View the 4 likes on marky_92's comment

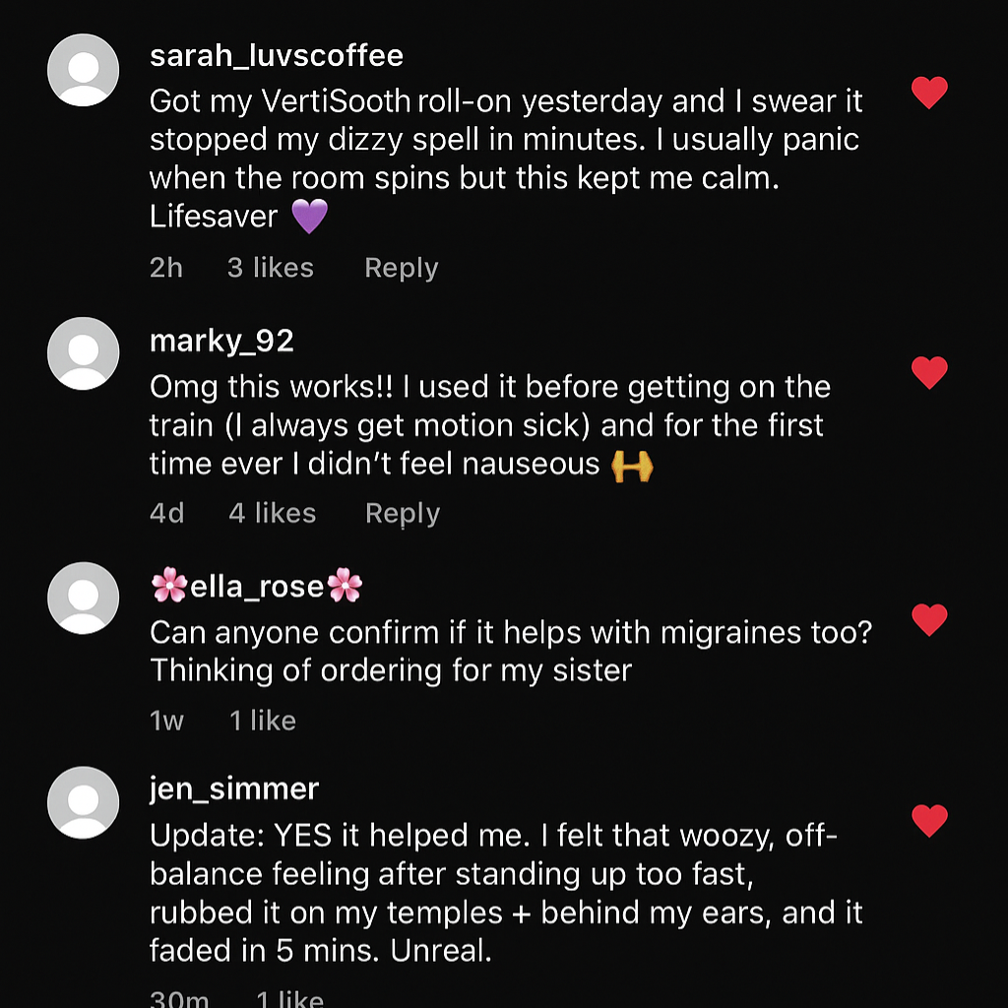273,513
